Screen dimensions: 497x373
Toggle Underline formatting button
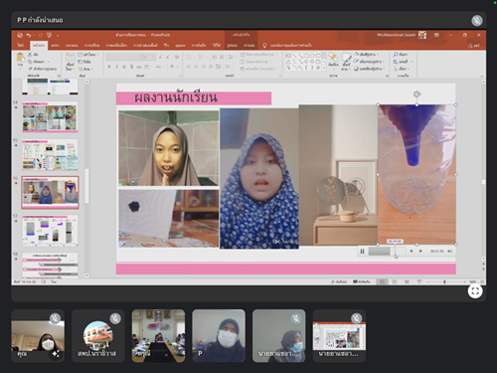[x=124, y=67]
